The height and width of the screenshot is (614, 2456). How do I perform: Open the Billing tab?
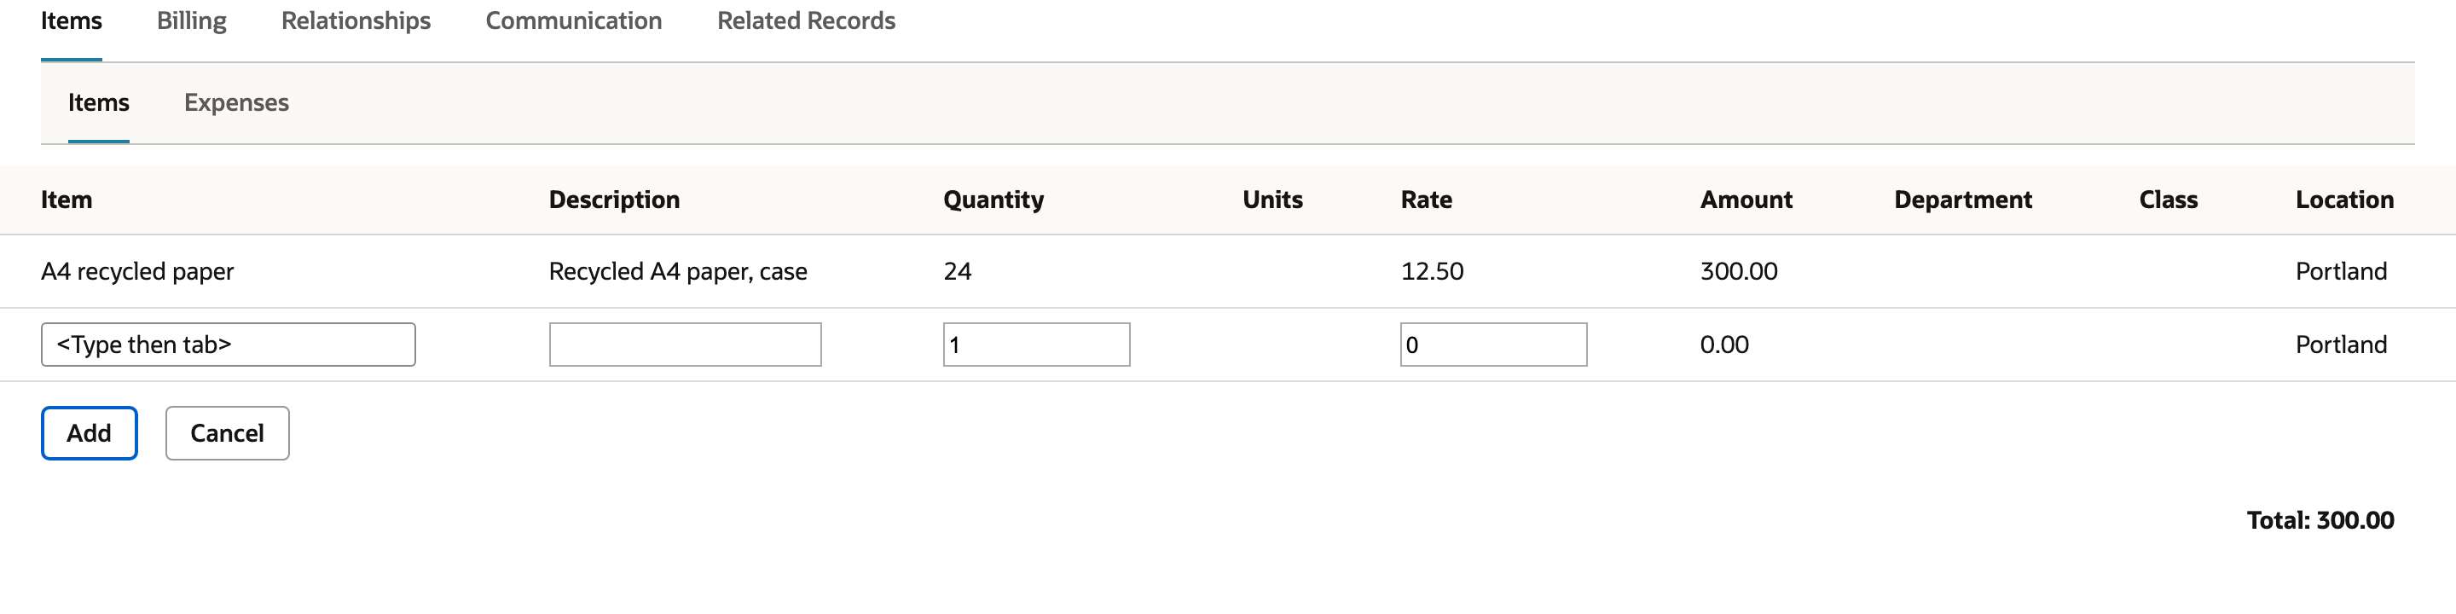[192, 21]
